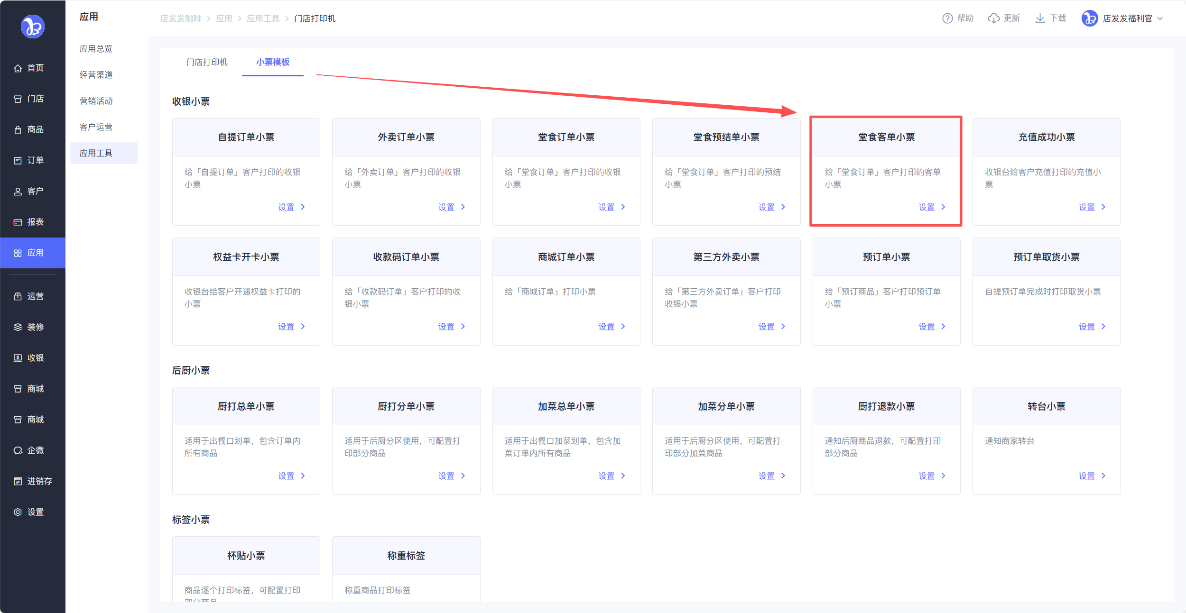Open the sidebar 设置 gear icon
The width and height of the screenshot is (1186, 613).
18,512
